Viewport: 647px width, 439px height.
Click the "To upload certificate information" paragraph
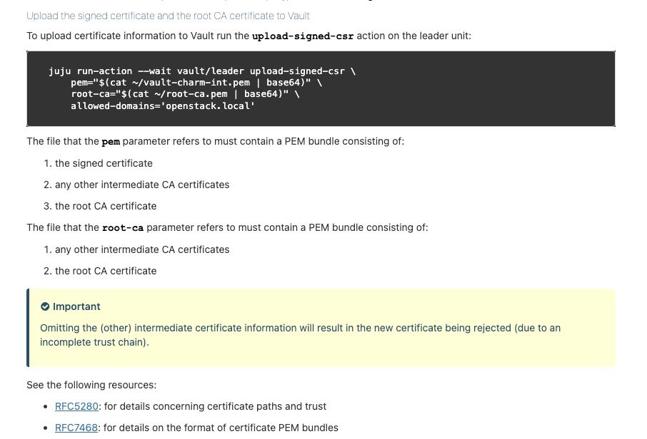pos(136,36)
